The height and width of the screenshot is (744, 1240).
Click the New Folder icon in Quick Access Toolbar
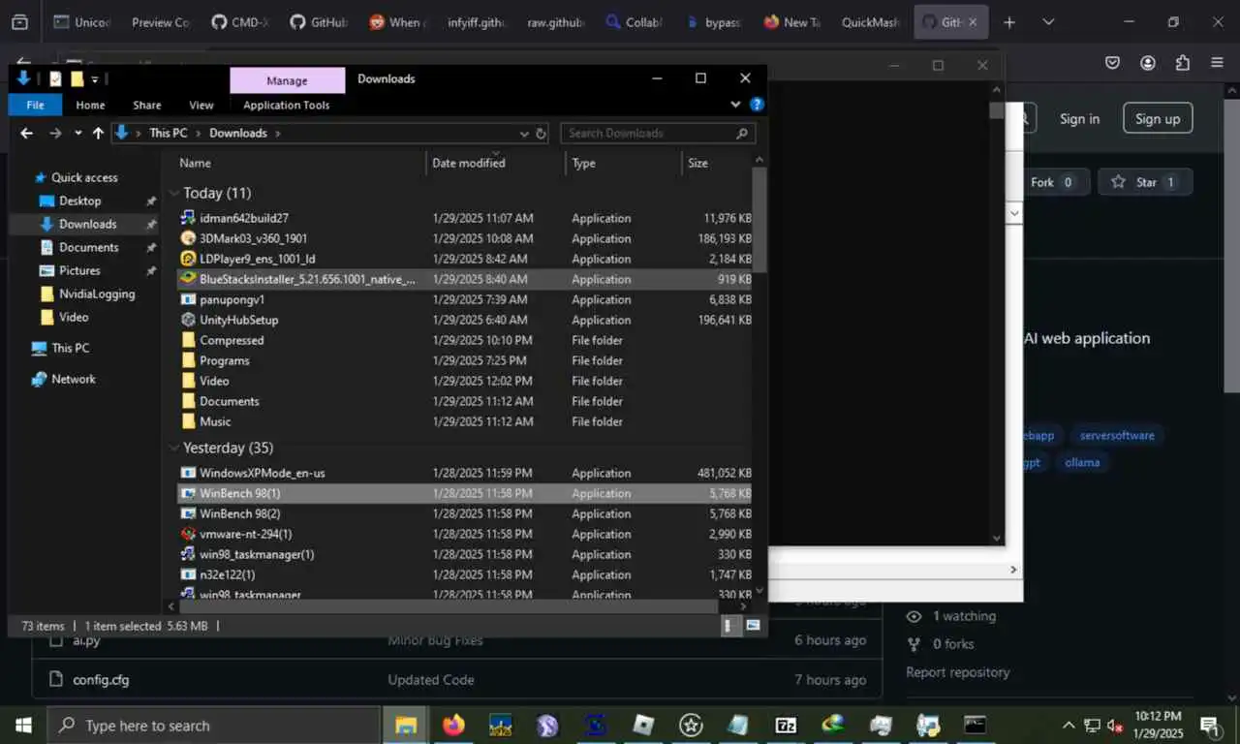point(77,78)
